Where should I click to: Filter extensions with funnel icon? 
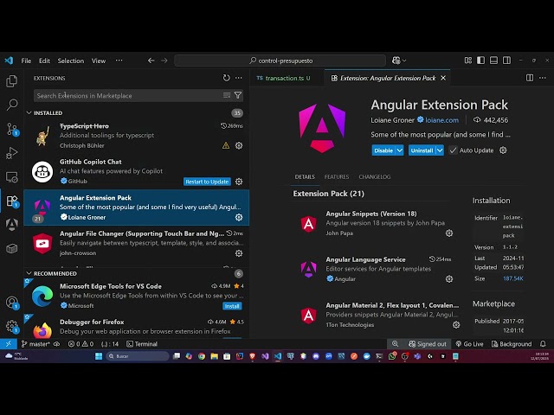[x=238, y=95]
